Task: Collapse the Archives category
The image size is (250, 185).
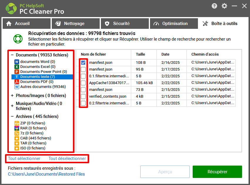Action: pyautogui.click(x=12, y=116)
